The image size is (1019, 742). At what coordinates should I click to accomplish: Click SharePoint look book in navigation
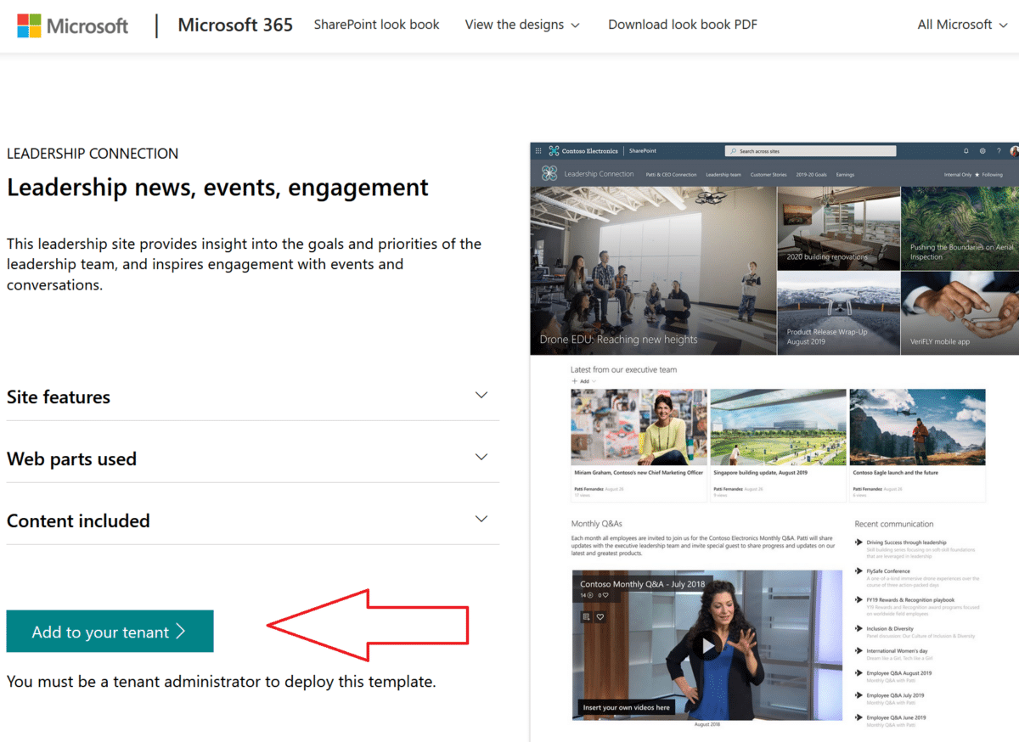point(376,25)
